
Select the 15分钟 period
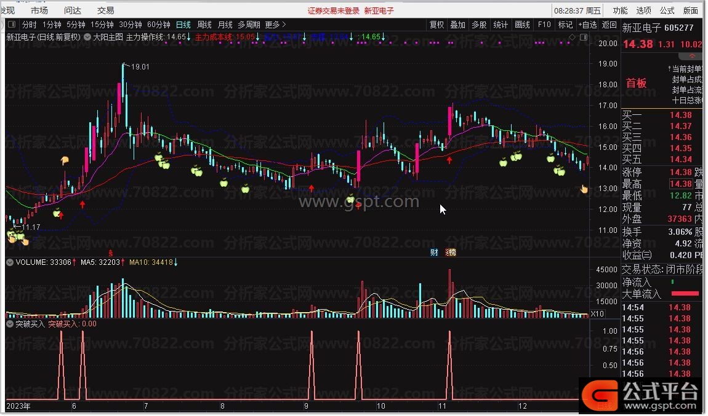(102, 25)
